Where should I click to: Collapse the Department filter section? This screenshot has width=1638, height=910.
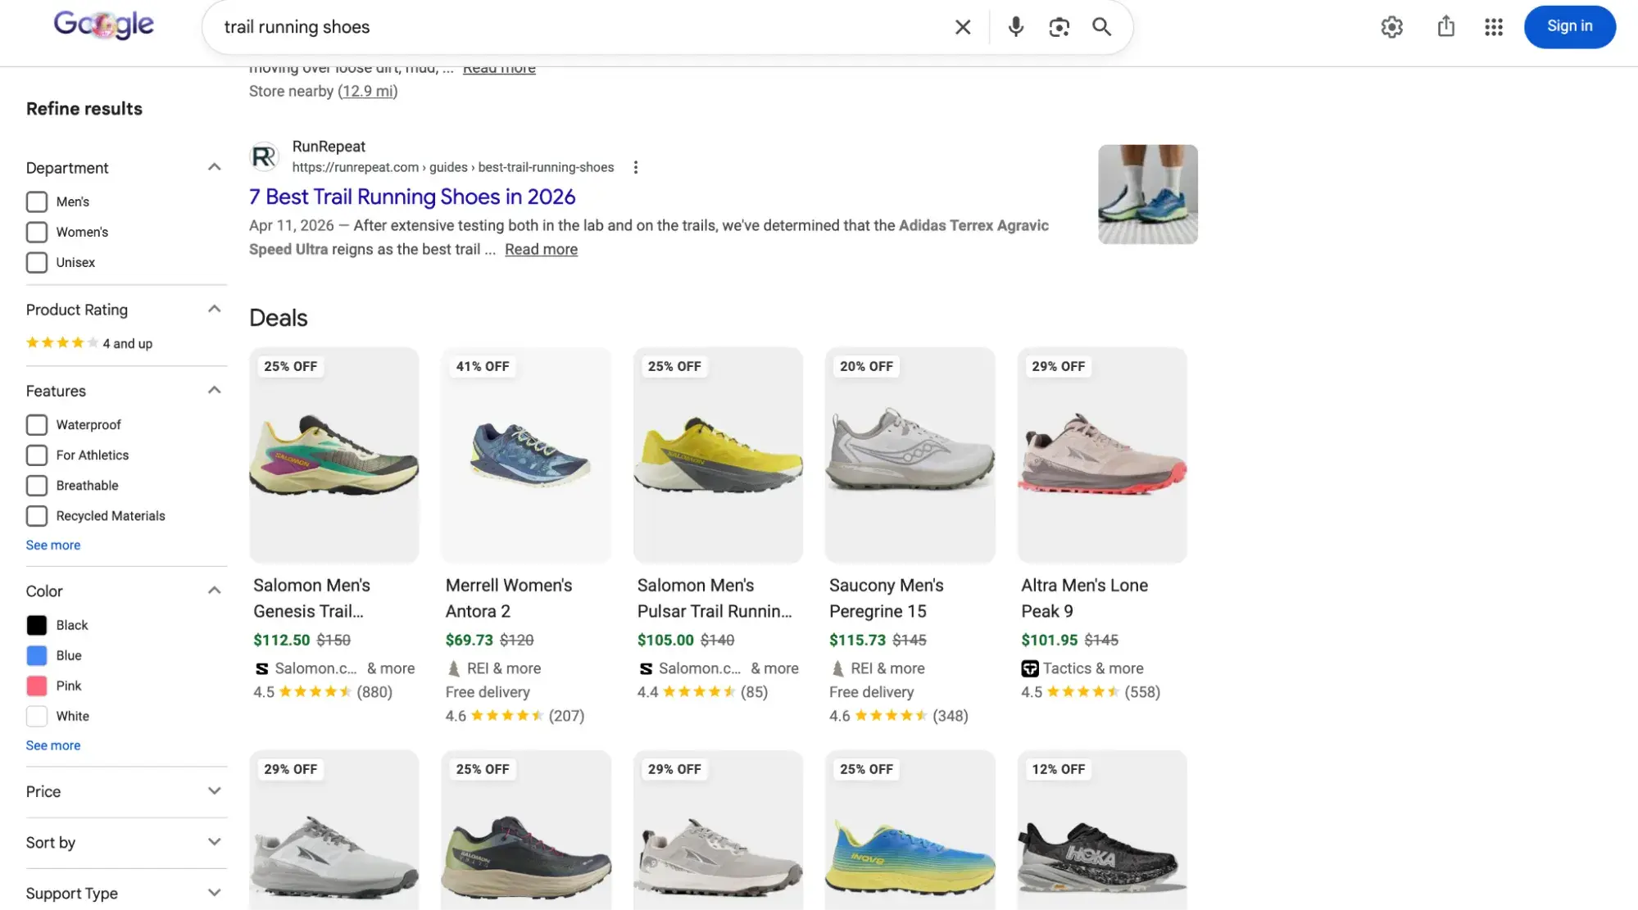click(214, 167)
